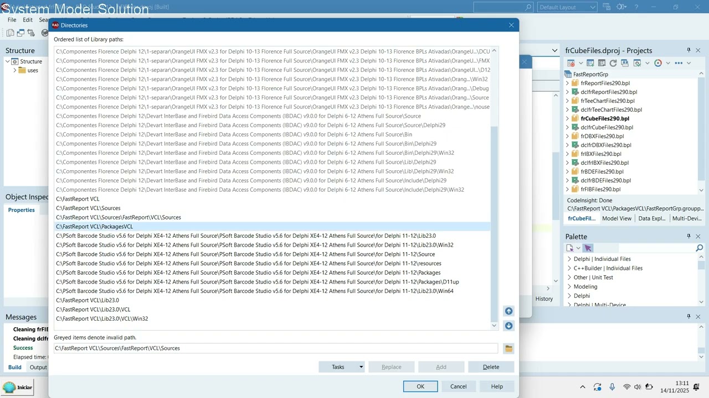Open the File menu
Viewport: 709px width, 398px height.
12,20
